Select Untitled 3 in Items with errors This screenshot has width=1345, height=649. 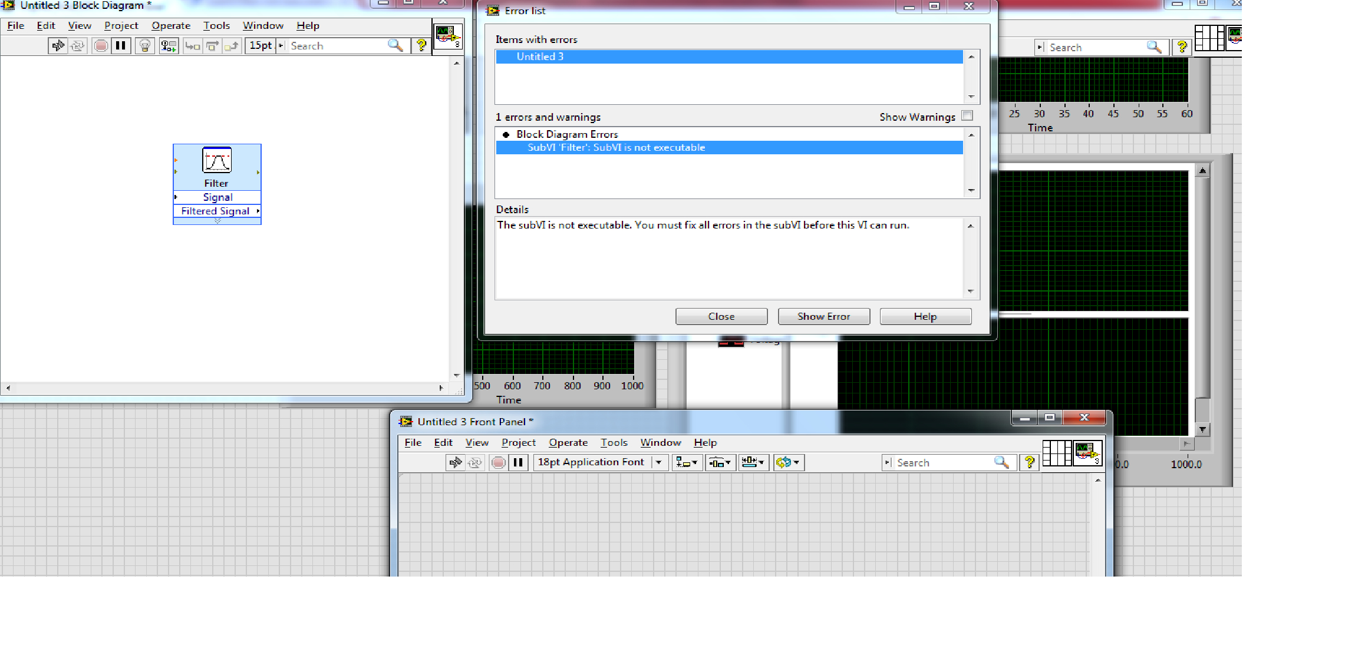(729, 57)
